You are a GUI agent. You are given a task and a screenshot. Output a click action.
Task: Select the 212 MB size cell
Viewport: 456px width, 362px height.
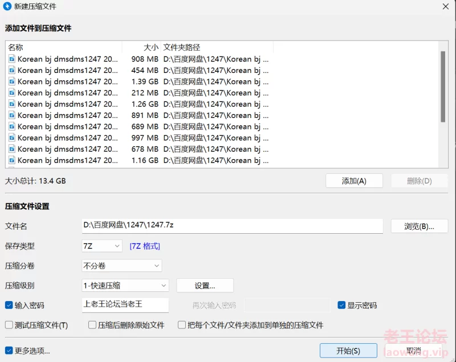point(145,93)
